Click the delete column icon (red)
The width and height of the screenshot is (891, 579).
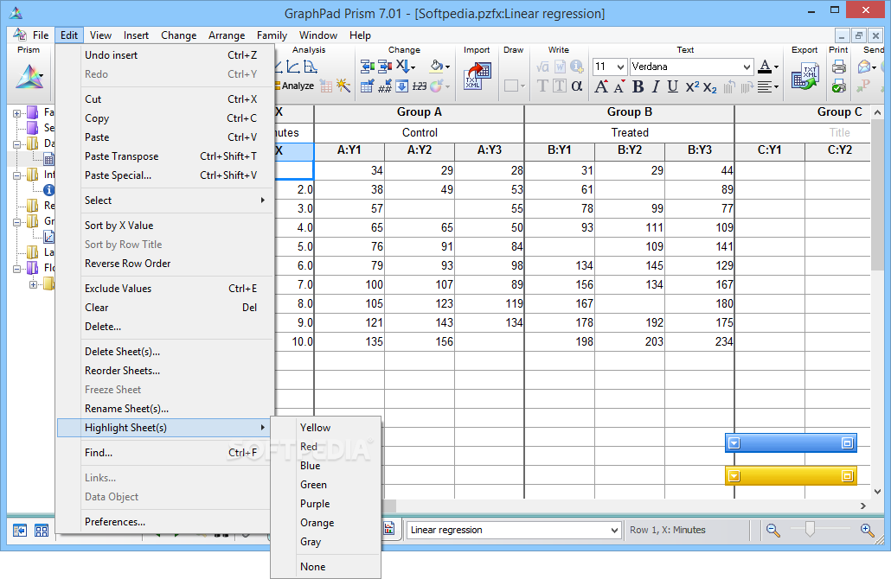385,67
